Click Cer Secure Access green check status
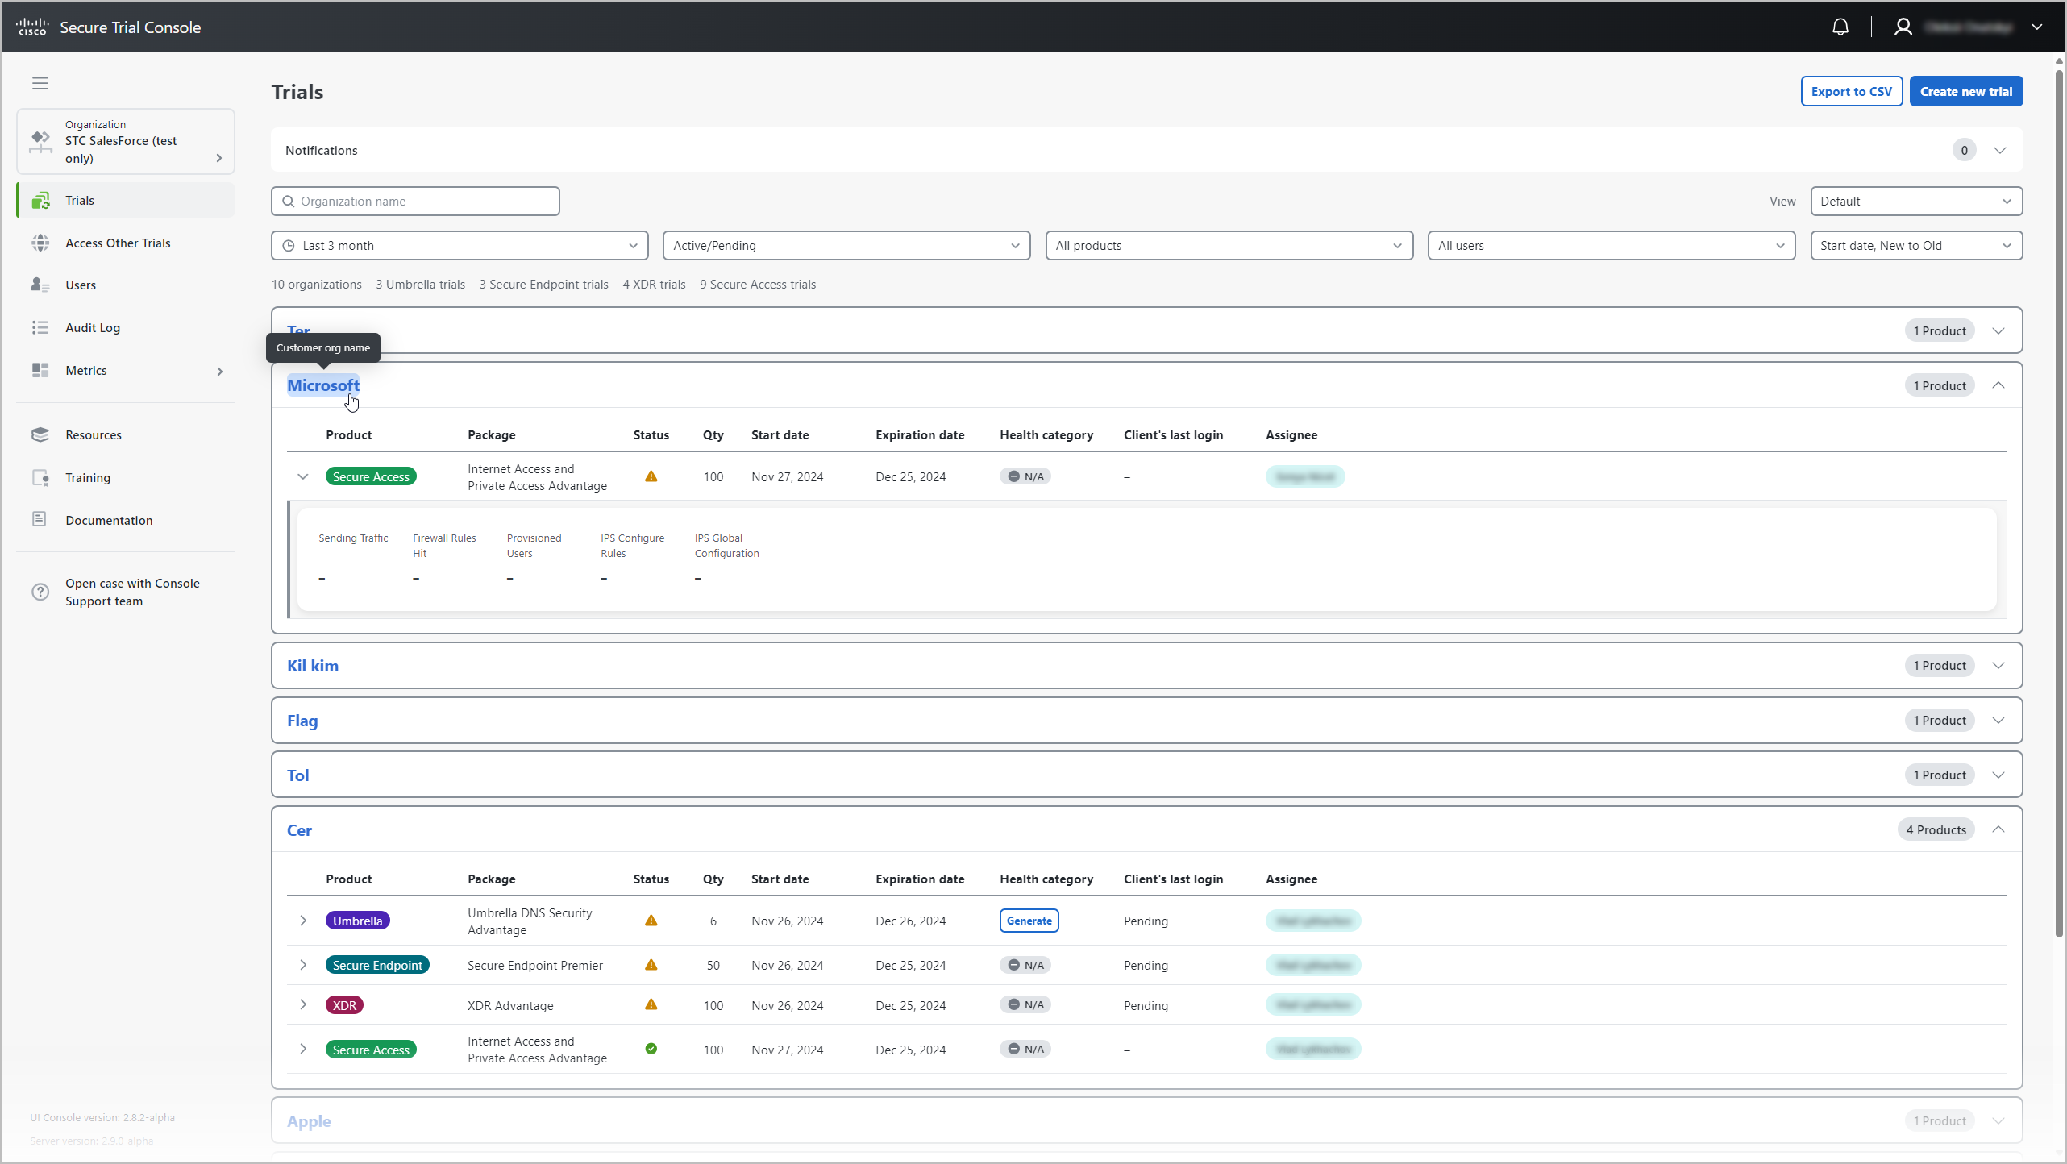 (x=651, y=1049)
